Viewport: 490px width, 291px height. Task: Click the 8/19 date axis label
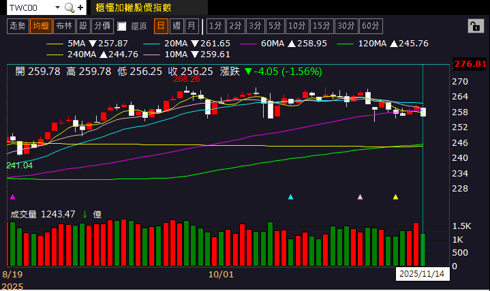12,275
